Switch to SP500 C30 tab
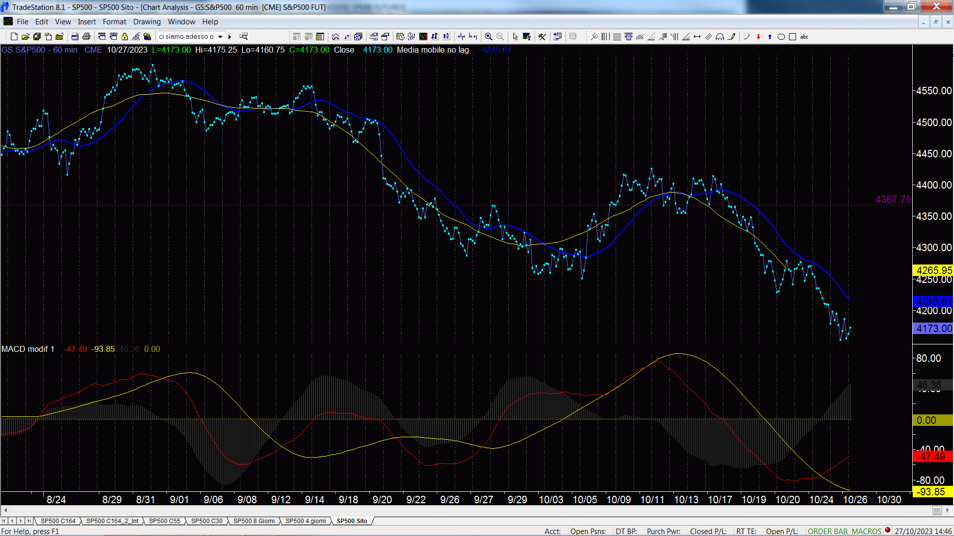Viewport: 954px width, 536px height. pyautogui.click(x=207, y=521)
